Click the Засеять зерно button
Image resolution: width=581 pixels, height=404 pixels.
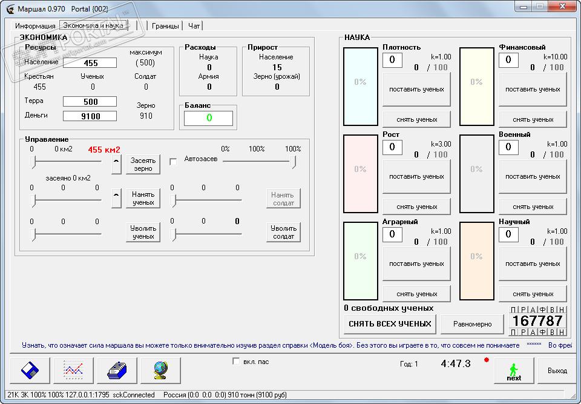(x=143, y=164)
